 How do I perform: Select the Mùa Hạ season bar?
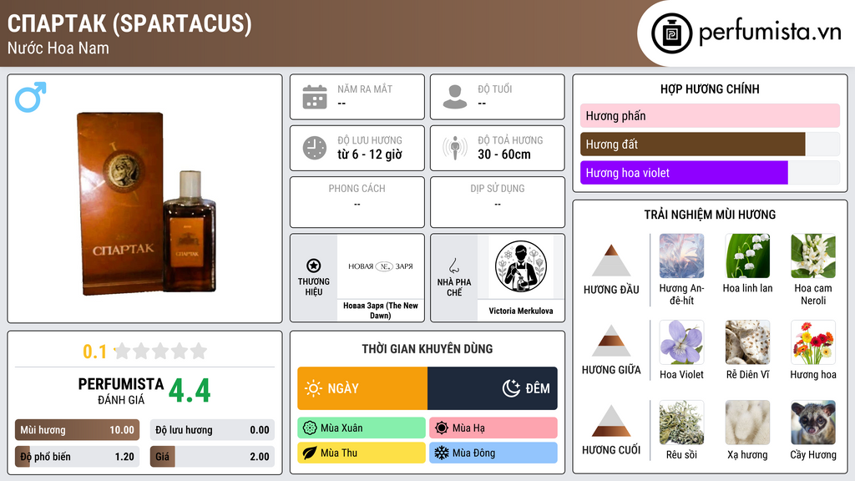tap(493, 428)
